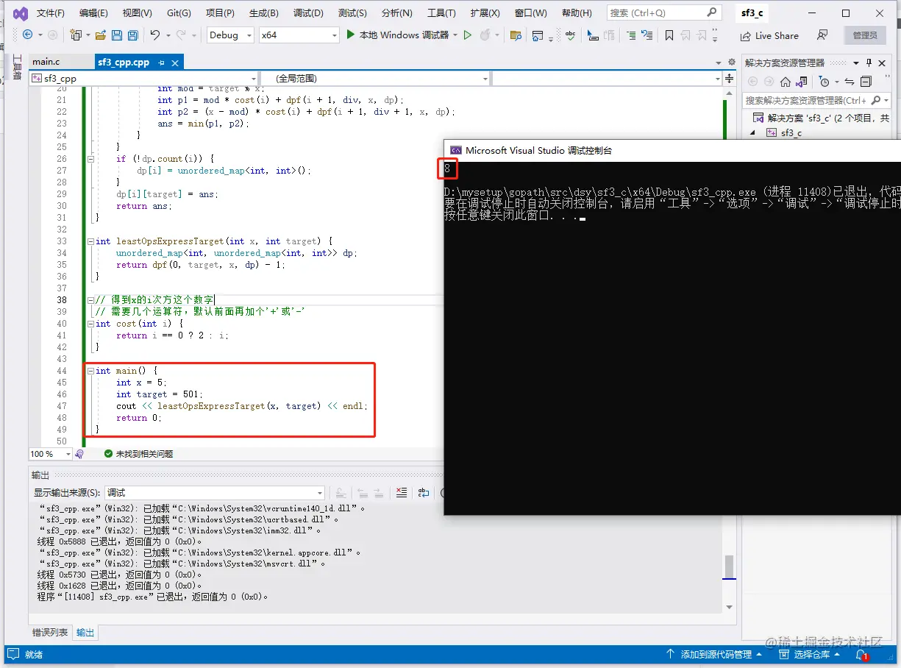901x668 pixels.
Task: Open the Git(G) menu
Action: click(179, 13)
